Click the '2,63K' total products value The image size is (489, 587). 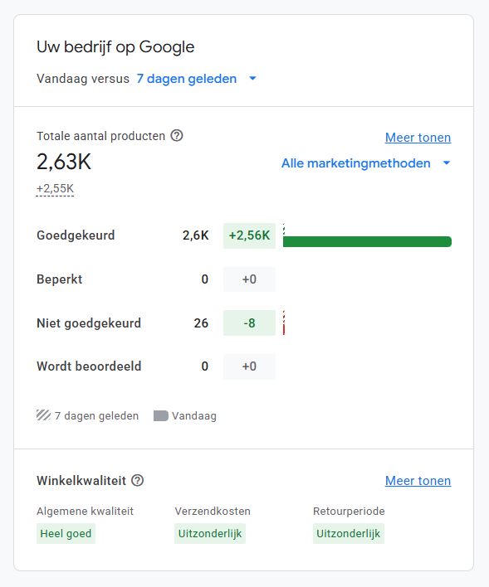tap(64, 162)
